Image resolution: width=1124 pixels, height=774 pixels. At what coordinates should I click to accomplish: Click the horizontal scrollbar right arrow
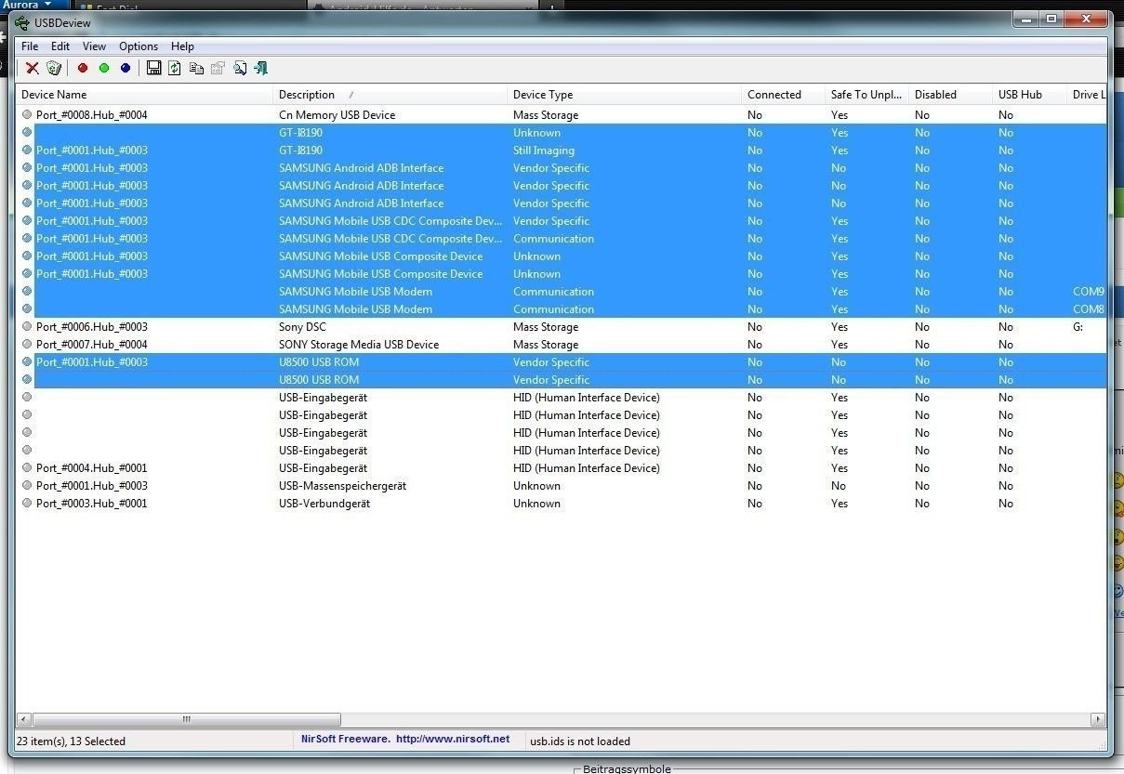coord(1098,719)
